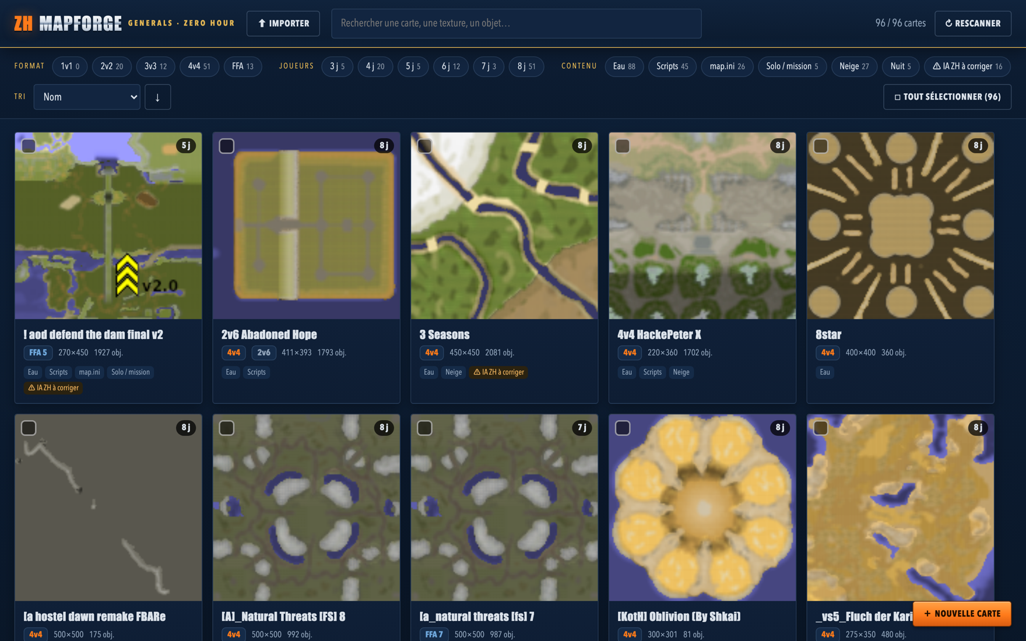Click map.ini tag on dam map
Viewport: 1026px width, 641px height.
point(89,372)
